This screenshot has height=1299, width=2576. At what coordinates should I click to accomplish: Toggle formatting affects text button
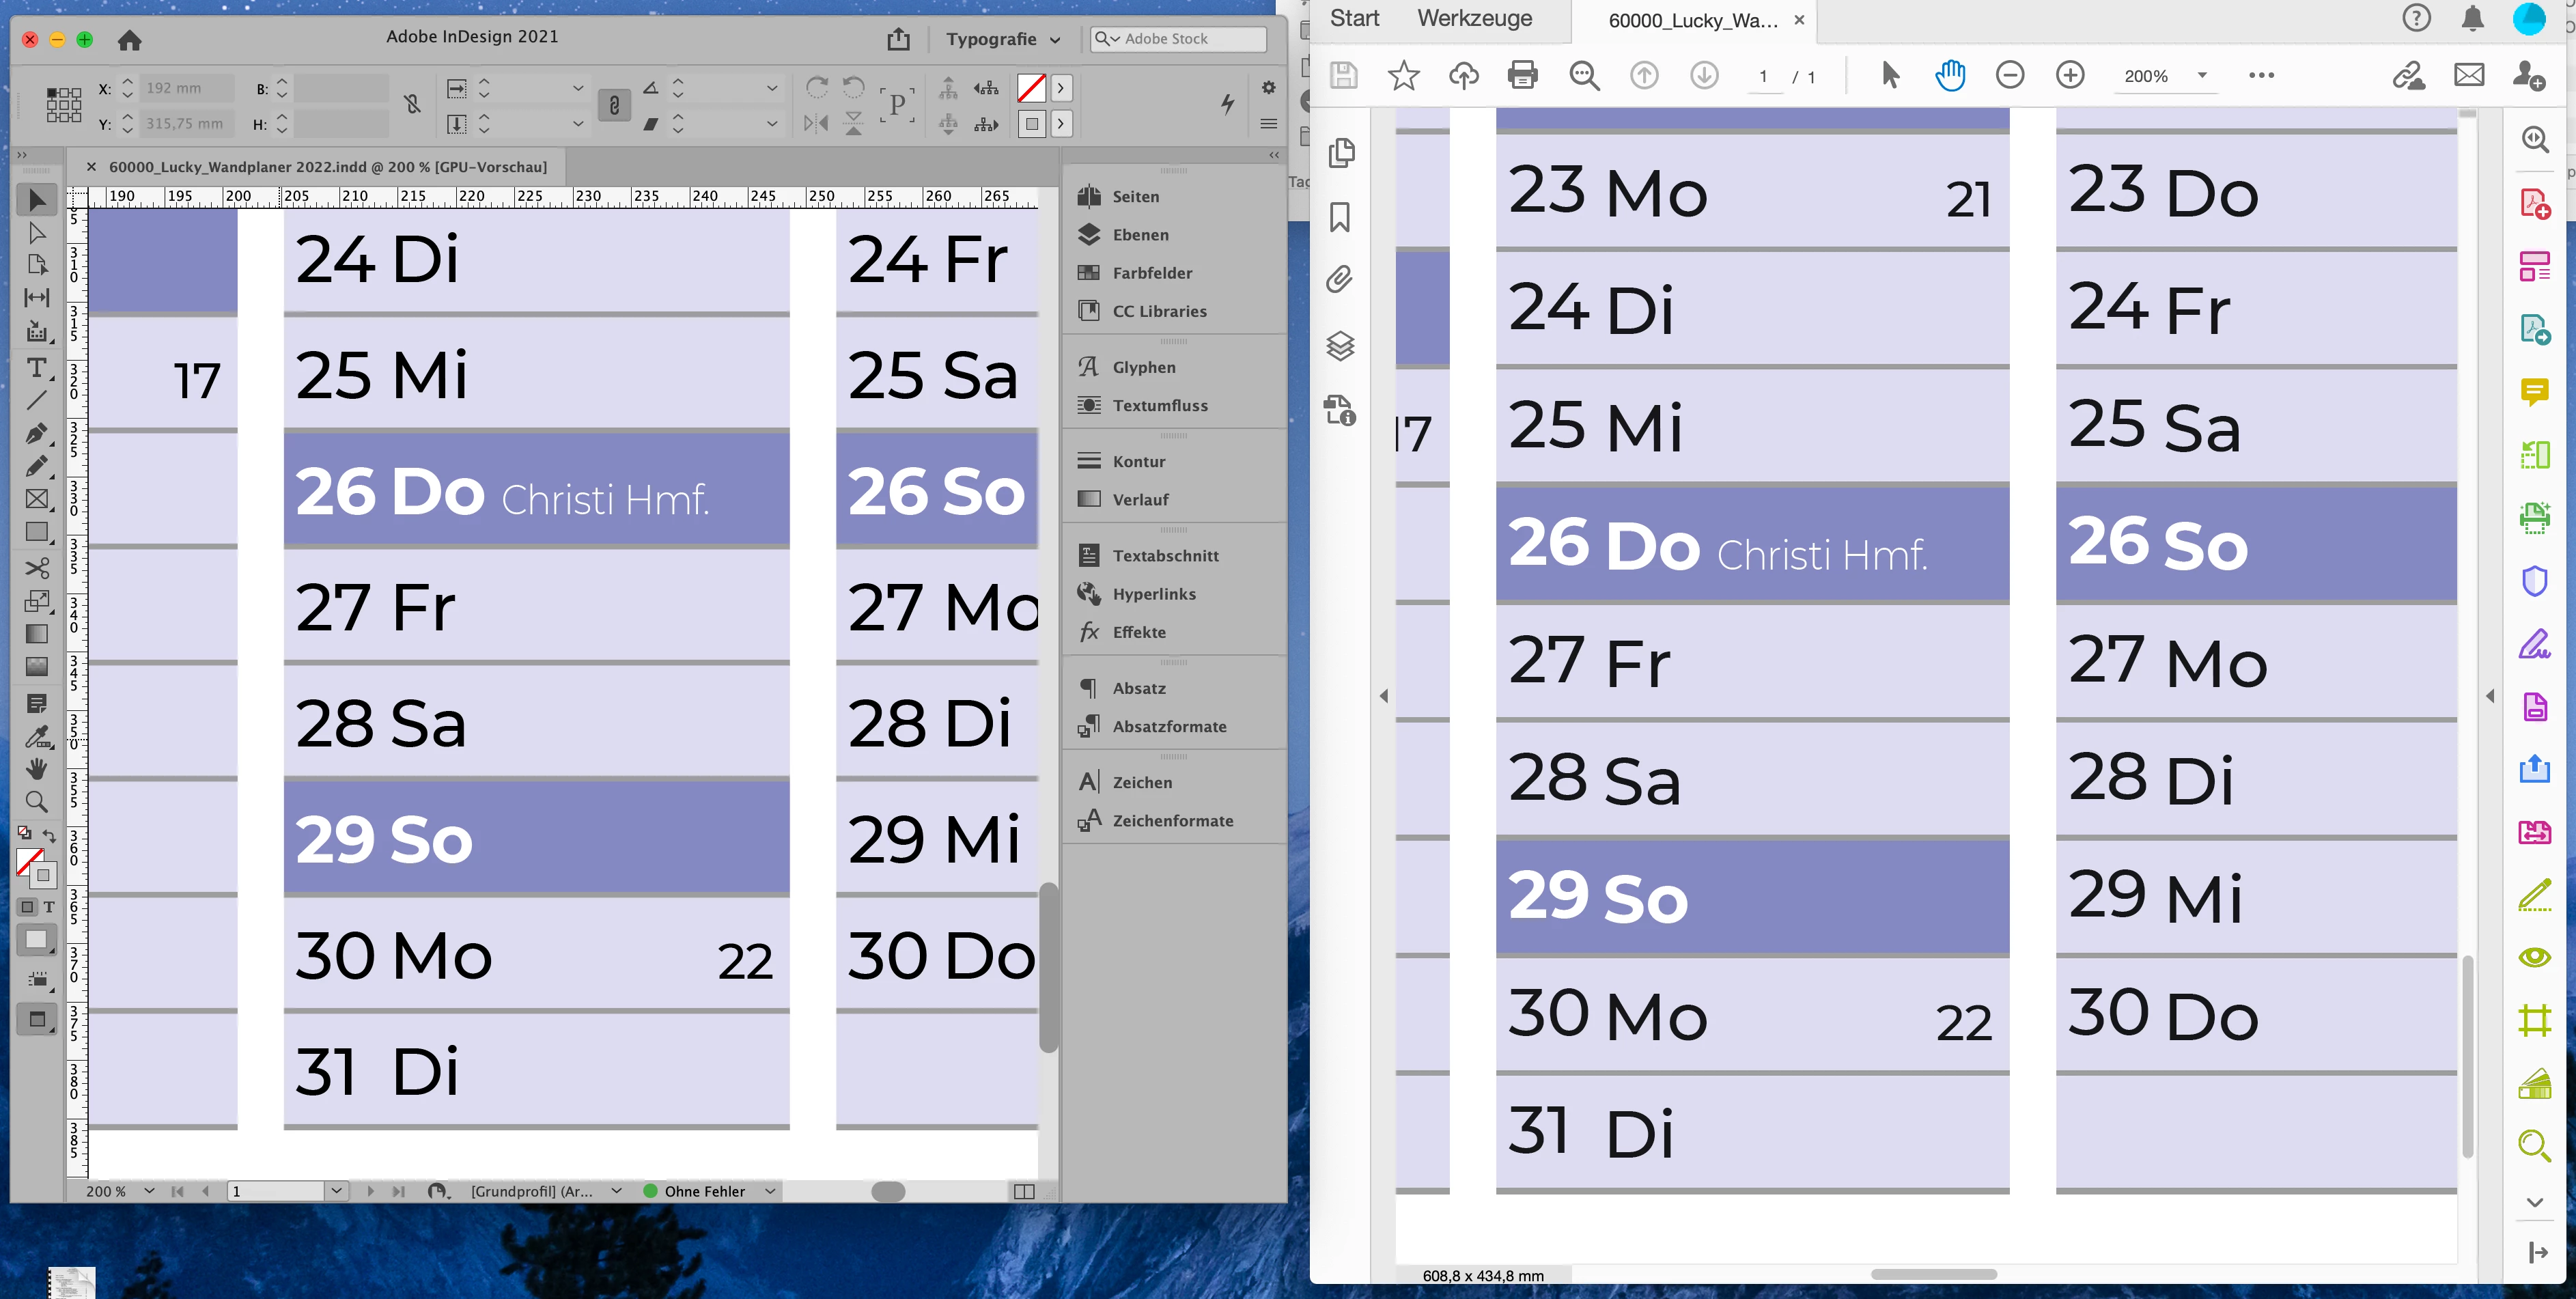48,906
